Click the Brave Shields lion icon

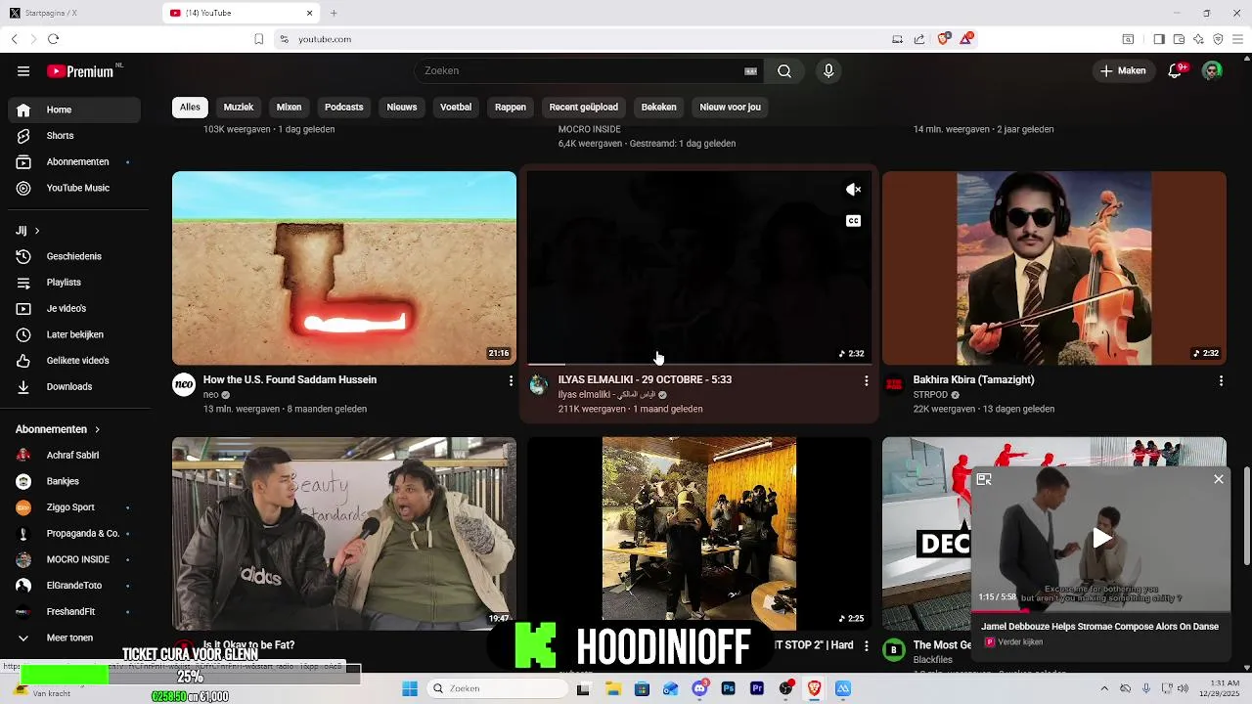(x=944, y=39)
